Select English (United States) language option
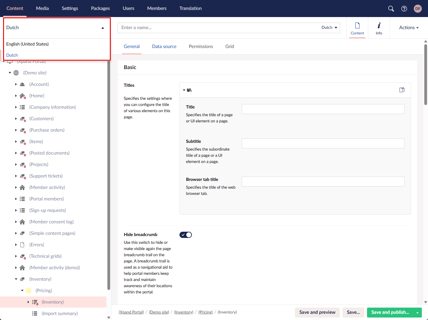 click(28, 44)
